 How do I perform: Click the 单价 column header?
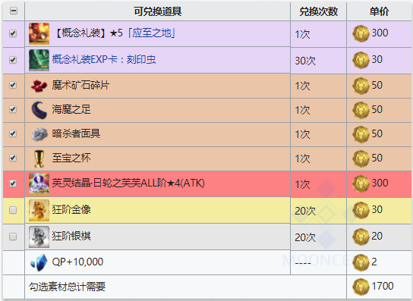coord(379,11)
